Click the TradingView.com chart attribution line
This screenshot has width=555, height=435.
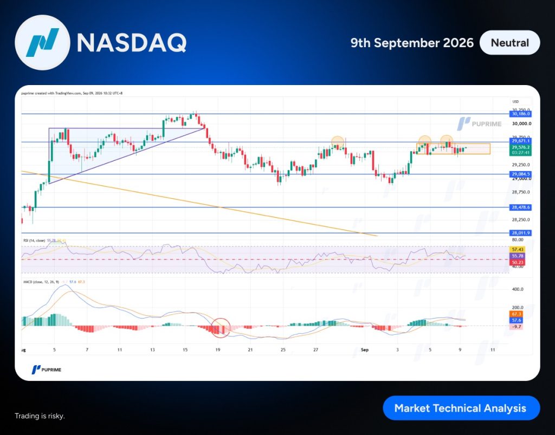click(x=72, y=93)
